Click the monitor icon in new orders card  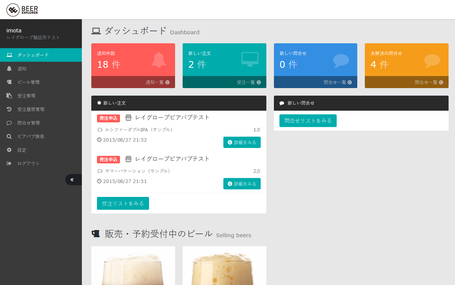pyautogui.click(x=250, y=59)
